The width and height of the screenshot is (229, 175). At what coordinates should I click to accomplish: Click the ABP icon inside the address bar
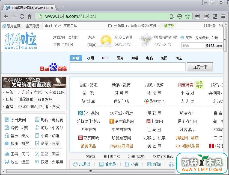[180, 16]
